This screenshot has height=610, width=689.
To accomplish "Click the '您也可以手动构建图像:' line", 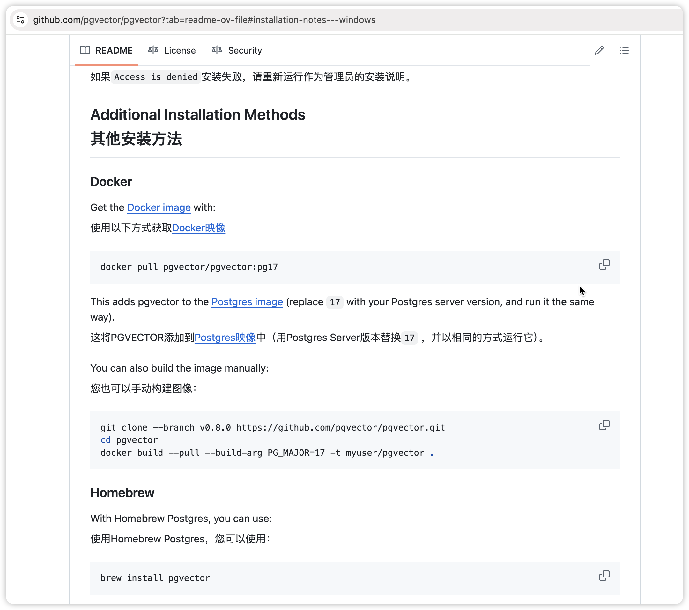I will click(144, 389).
